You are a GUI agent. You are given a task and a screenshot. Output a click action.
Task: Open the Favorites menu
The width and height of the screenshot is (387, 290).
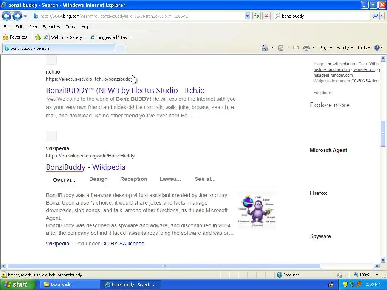coord(51,27)
